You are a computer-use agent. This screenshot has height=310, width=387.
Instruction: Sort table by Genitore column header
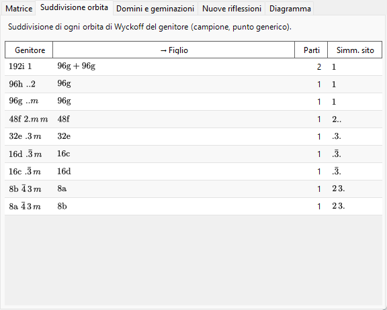(29, 50)
